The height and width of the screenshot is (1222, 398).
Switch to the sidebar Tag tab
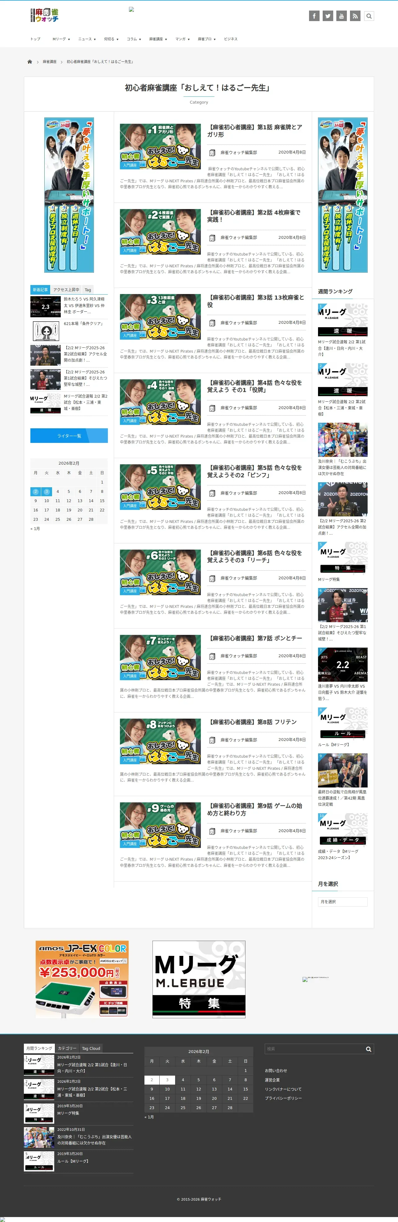(x=88, y=289)
